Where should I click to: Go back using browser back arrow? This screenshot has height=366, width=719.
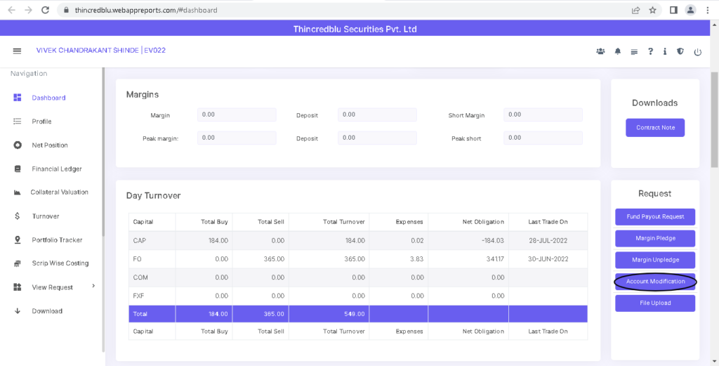coord(11,10)
